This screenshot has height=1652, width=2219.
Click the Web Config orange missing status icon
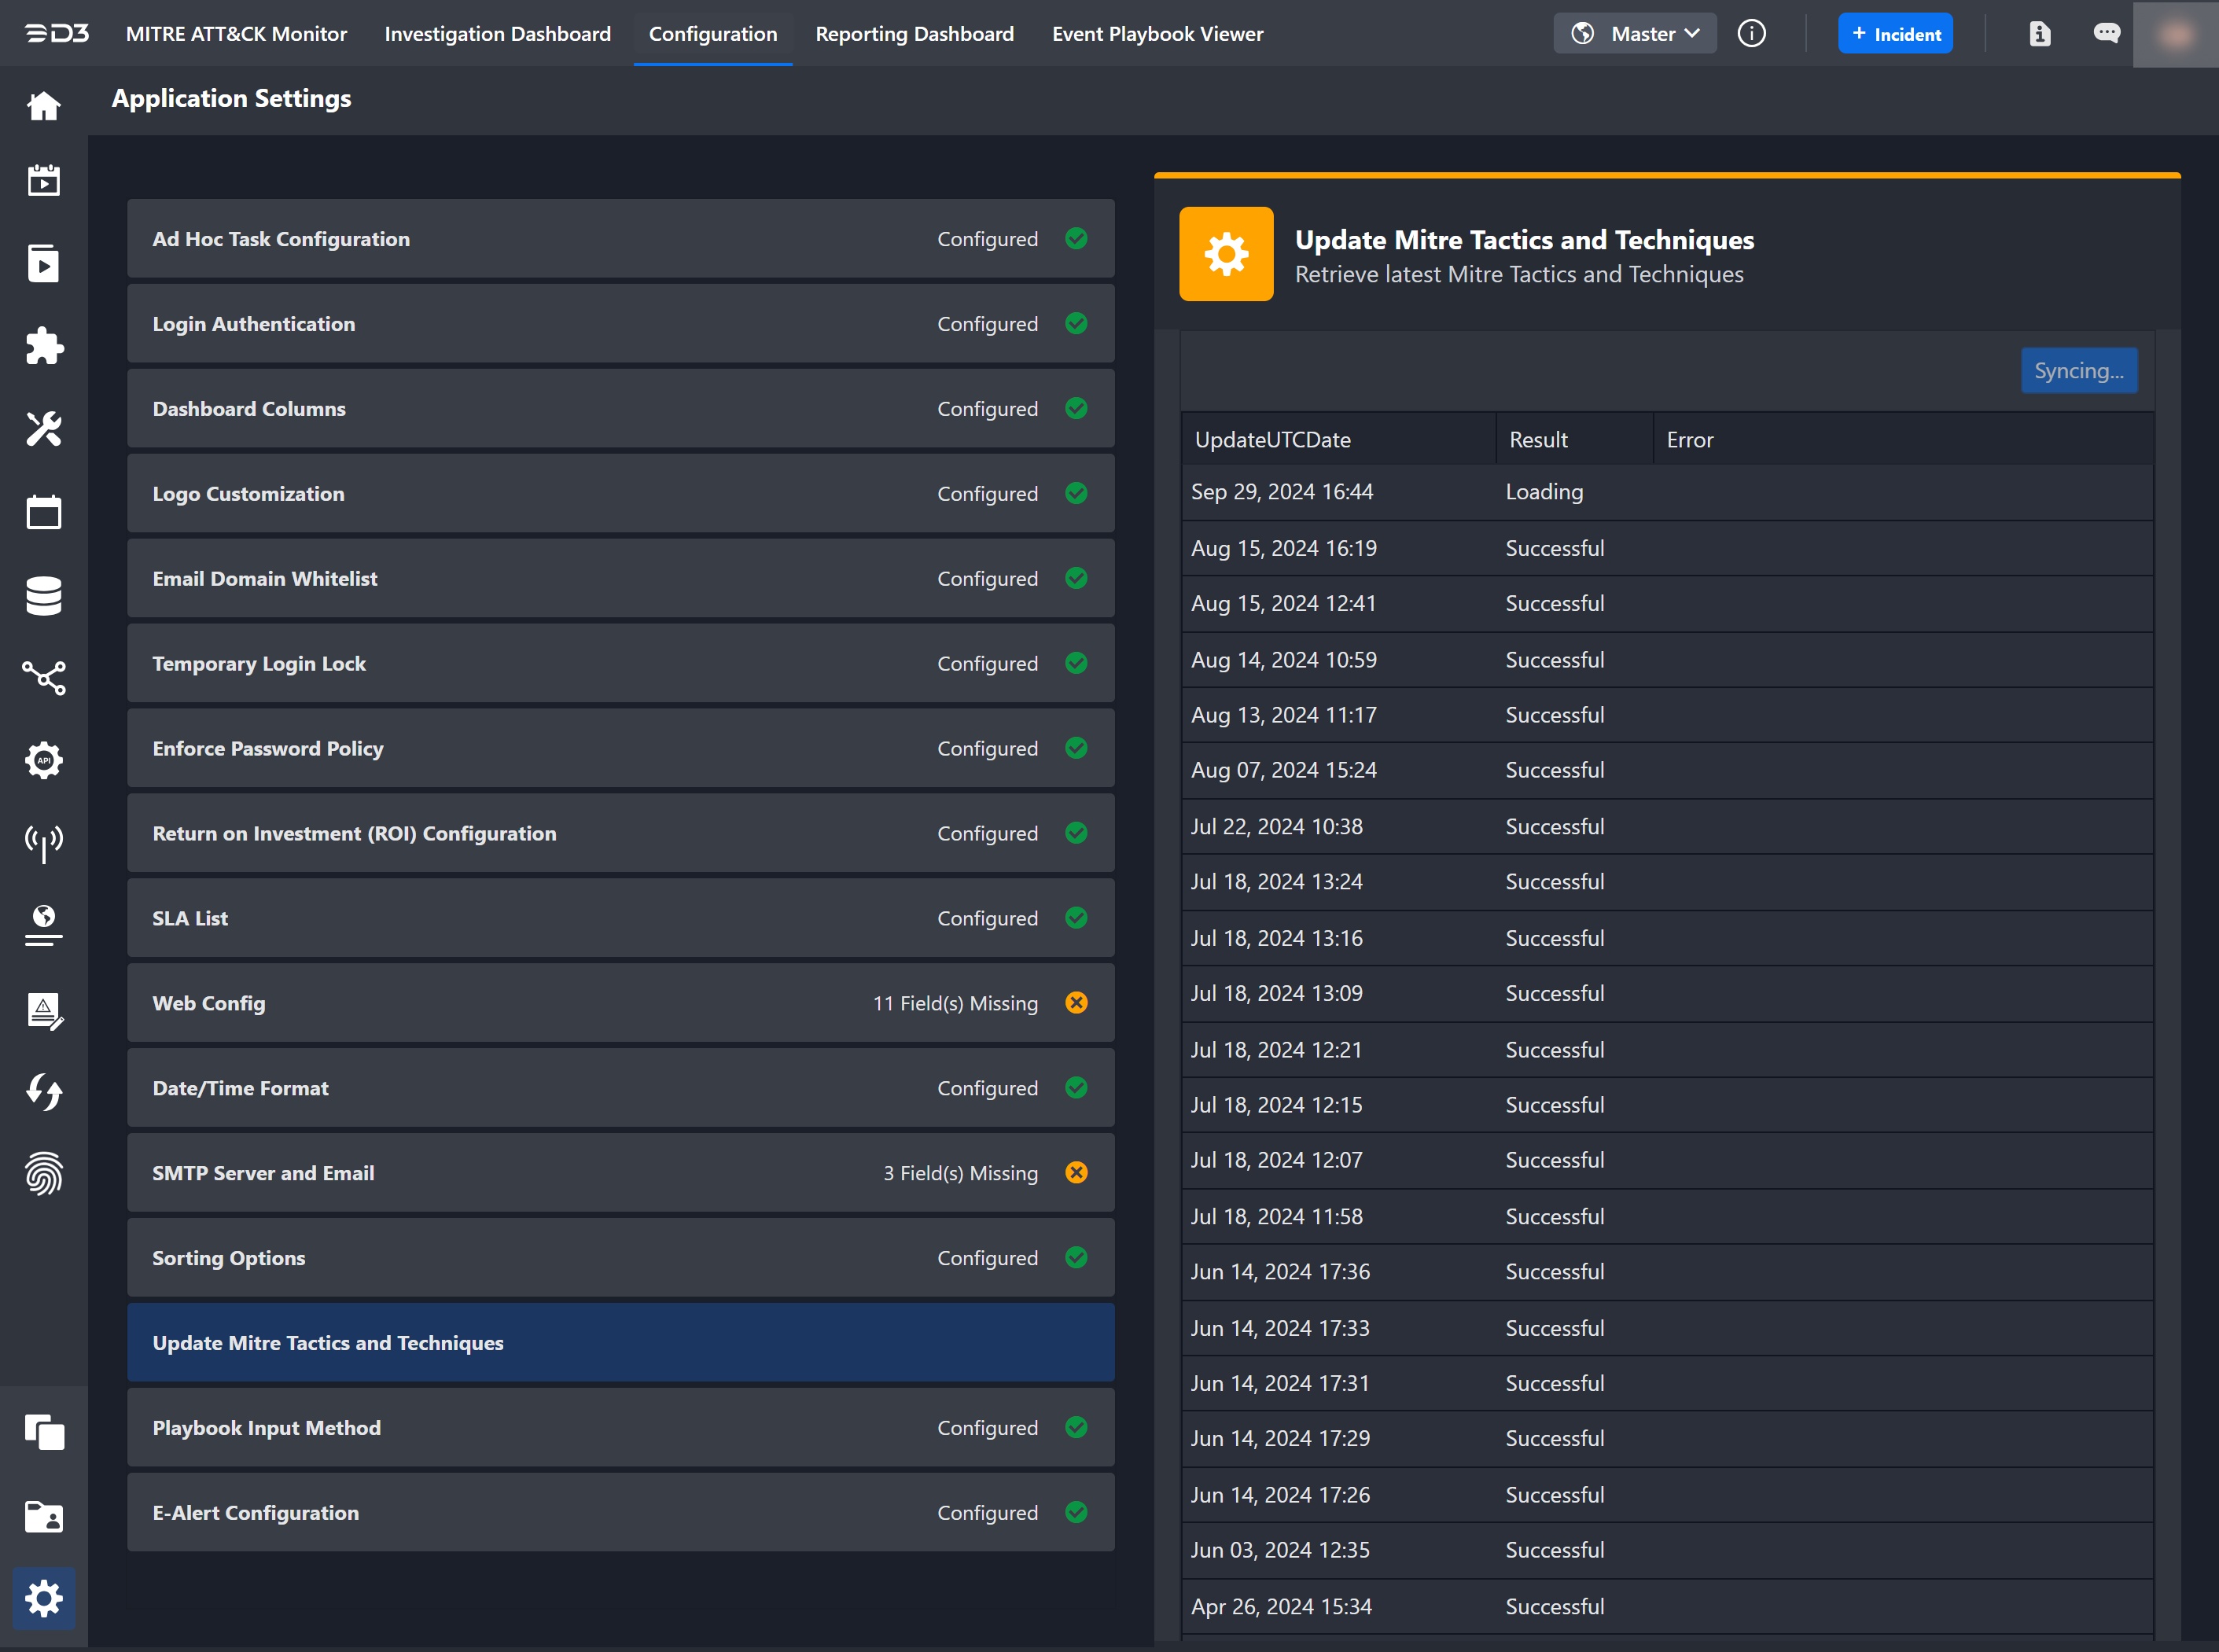click(1076, 1002)
